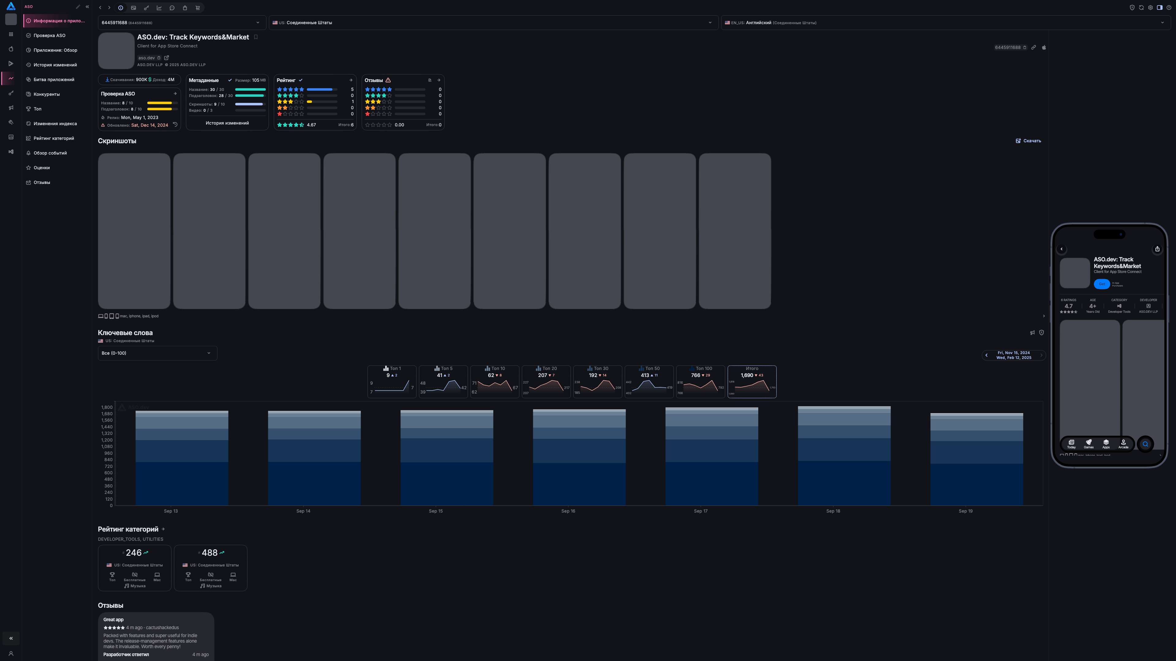Click the shield icon in the top-right bar
Viewport: 1176px width, 661px height.
coord(1132,8)
